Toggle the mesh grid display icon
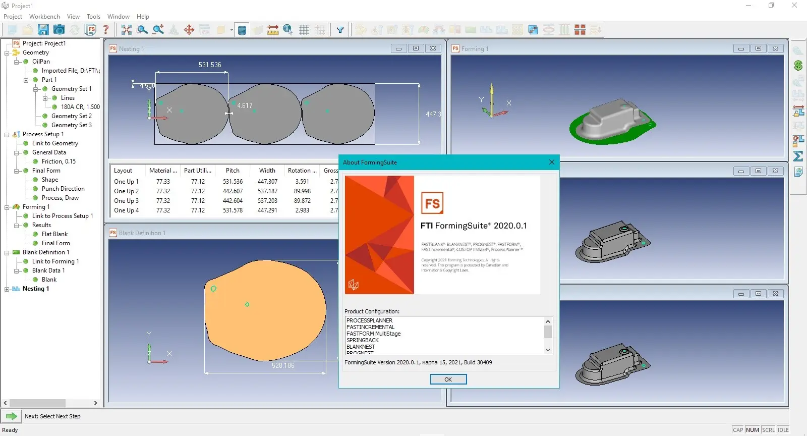Screen dimensions: 807x436 (304, 30)
